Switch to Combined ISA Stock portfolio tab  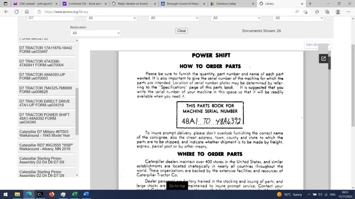coord(85,3)
